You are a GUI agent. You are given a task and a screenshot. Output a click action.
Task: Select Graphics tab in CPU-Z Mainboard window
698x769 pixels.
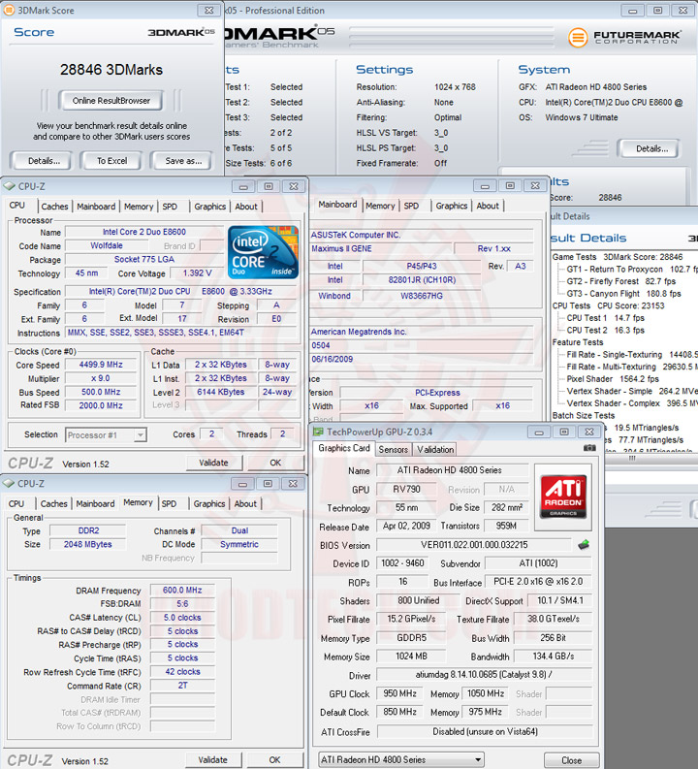click(452, 206)
